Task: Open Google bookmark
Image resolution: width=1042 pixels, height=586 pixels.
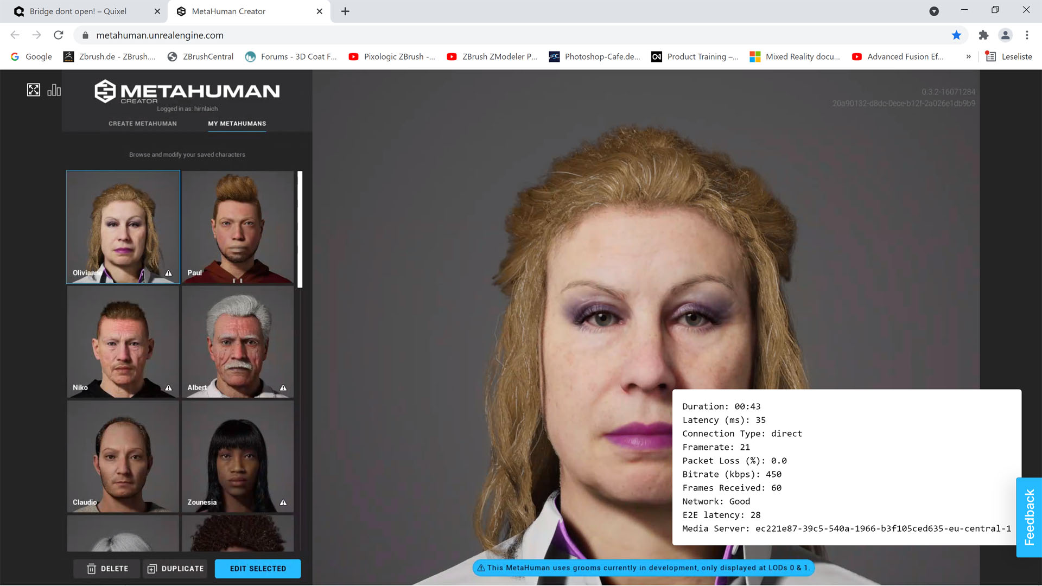Action: pos(31,56)
